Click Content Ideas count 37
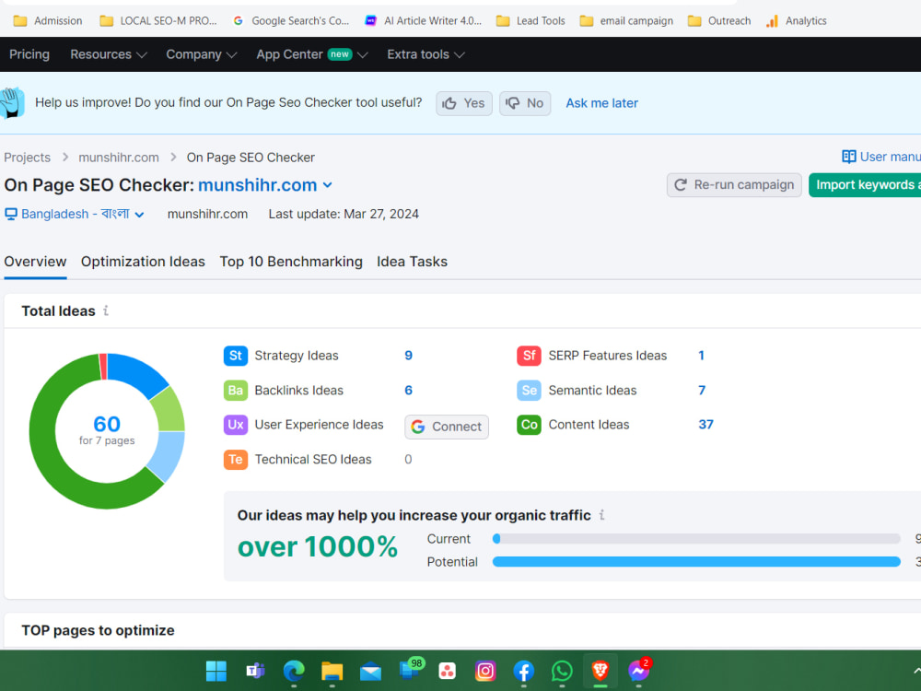The height and width of the screenshot is (691, 921). tap(705, 425)
